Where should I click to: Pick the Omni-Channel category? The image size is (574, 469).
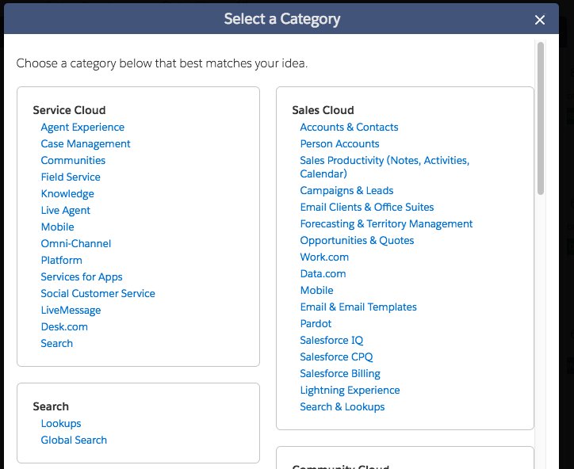[76, 244]
